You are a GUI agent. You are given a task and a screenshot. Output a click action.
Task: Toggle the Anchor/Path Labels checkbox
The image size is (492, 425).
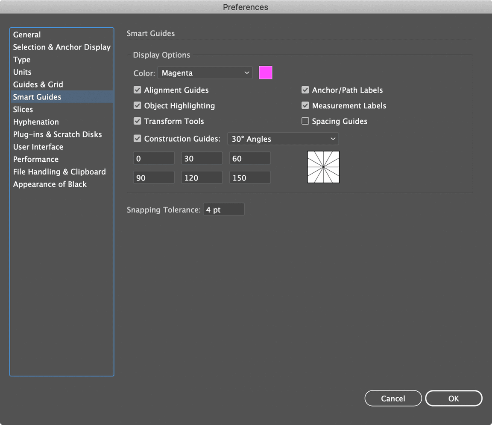tap(305, 90)
